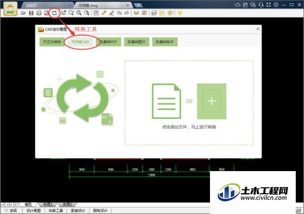Open new tab with plus button
This screenshot has width=304, height=214.
(x=138, y=6)
